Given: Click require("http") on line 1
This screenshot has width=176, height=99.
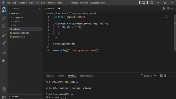Looking at the screenshot, I should pyautogui.click(x=76, y=17).
